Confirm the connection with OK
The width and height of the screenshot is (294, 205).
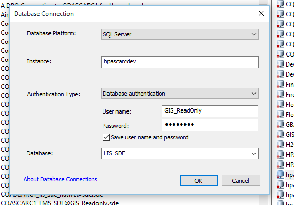[x=199, y=181]
